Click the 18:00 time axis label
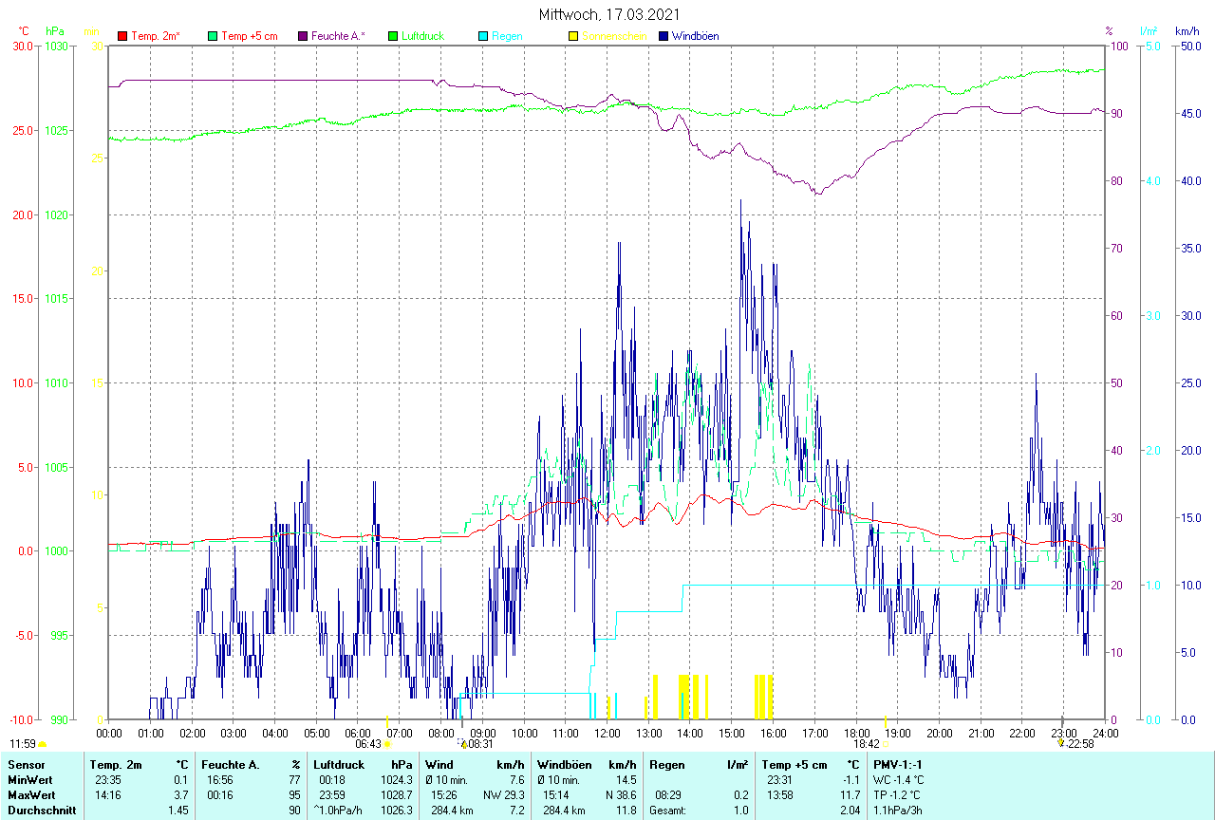Screen dimensions: 1215x820 point(856,733)
